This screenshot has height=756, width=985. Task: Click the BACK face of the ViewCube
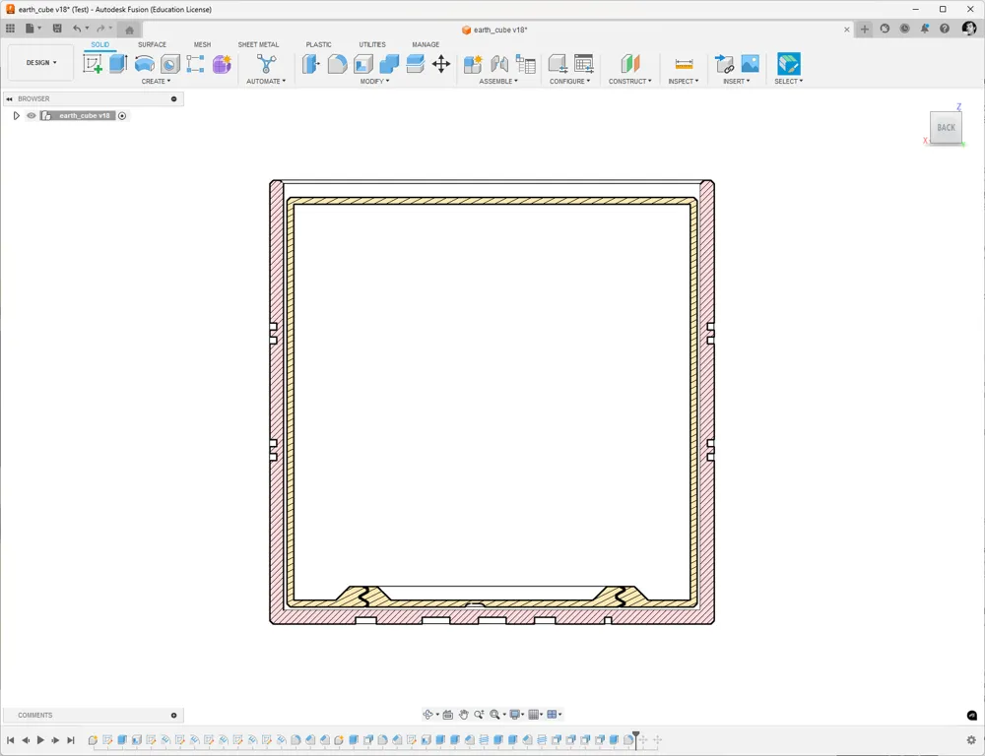point(946,127)
